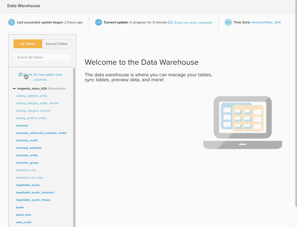297x227 pixels.
Task: Select the catalog_product_entity table
Action: click(x=31, y=118)
